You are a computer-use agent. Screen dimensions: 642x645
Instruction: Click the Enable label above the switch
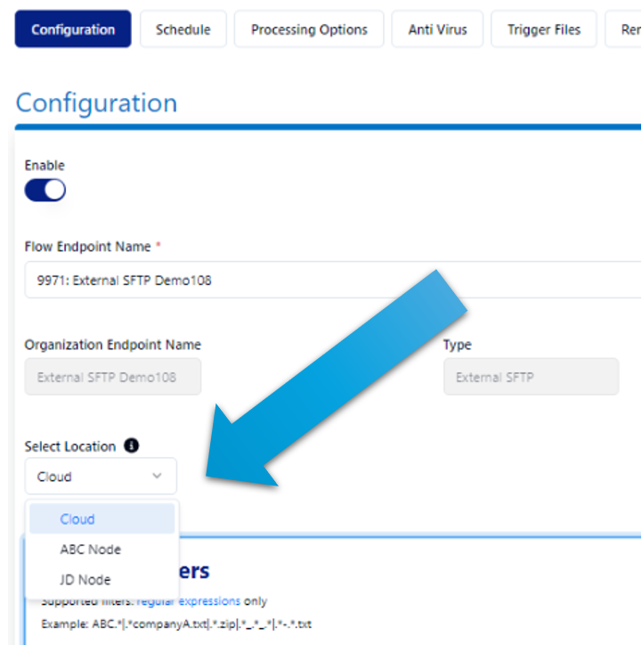[x=45, y=166]
